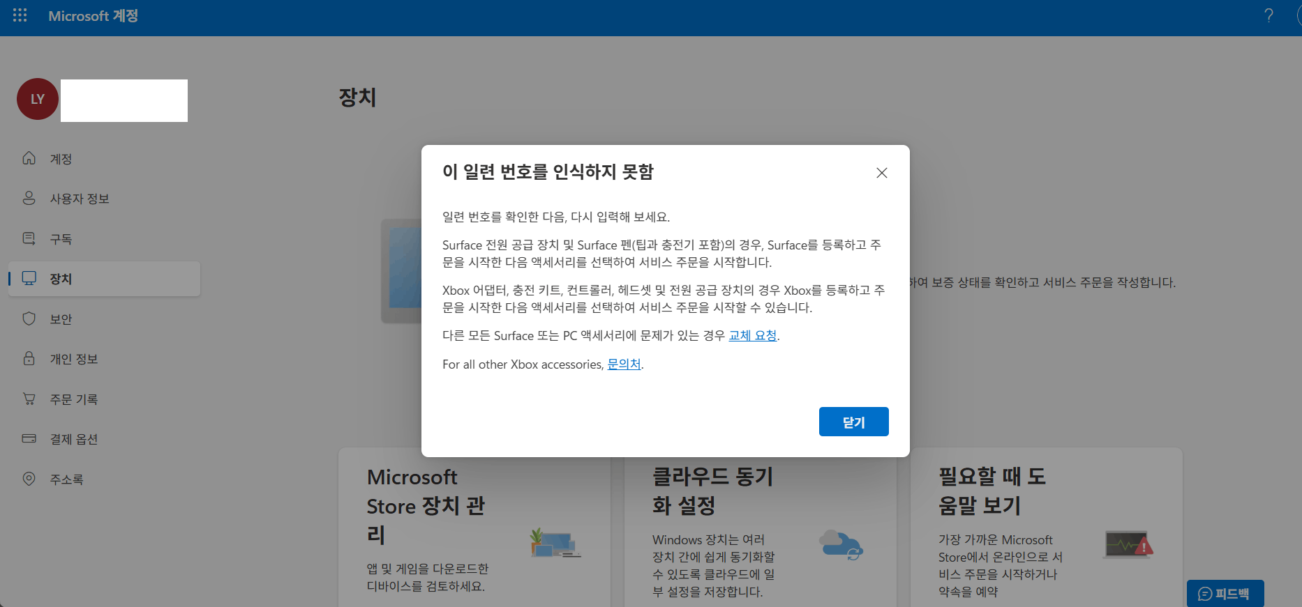Open the 클라우드 동기화 설정 card

[761, 527]
